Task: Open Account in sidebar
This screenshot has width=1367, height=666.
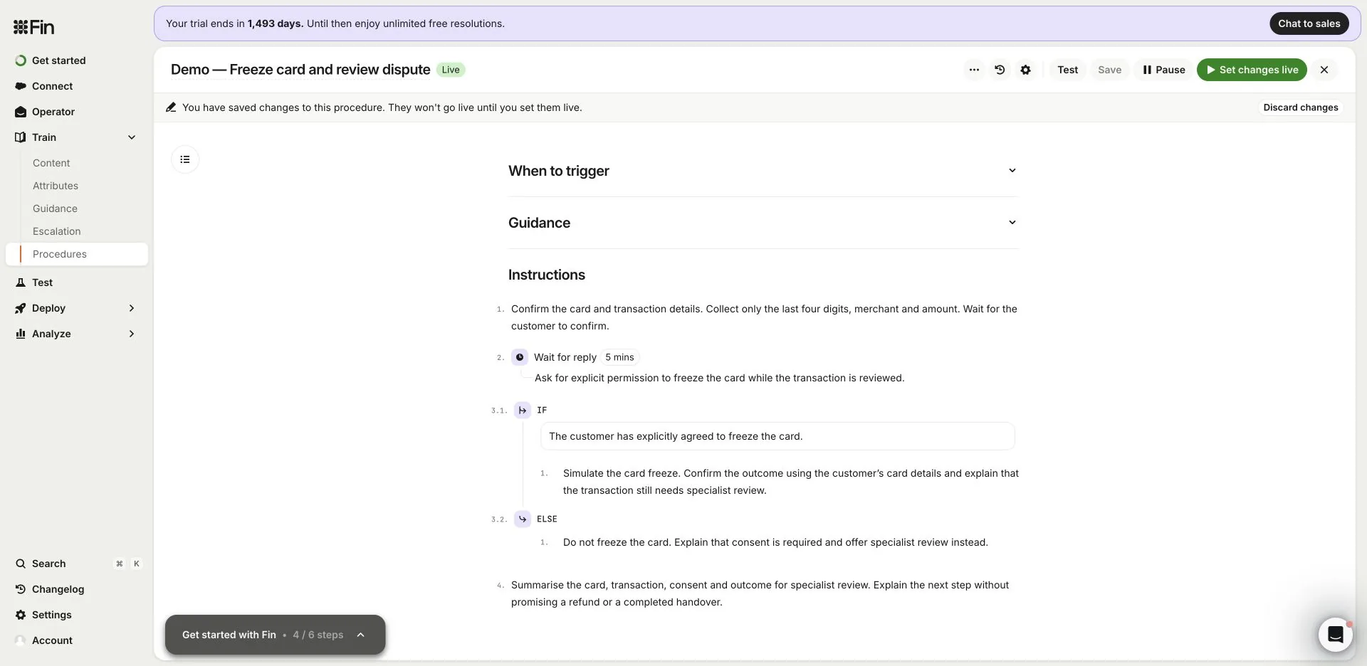Action: (x=77, y=640)
